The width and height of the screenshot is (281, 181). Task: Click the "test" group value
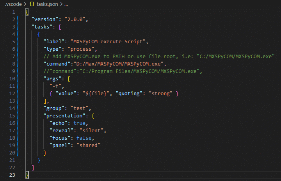tap(79, 108)
